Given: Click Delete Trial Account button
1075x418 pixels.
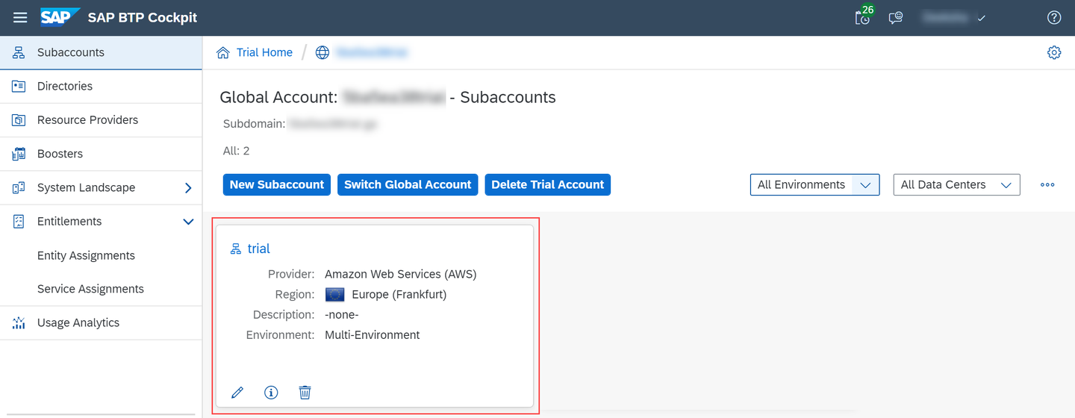Looking at the screenshot, I should [x=547, y=184].
